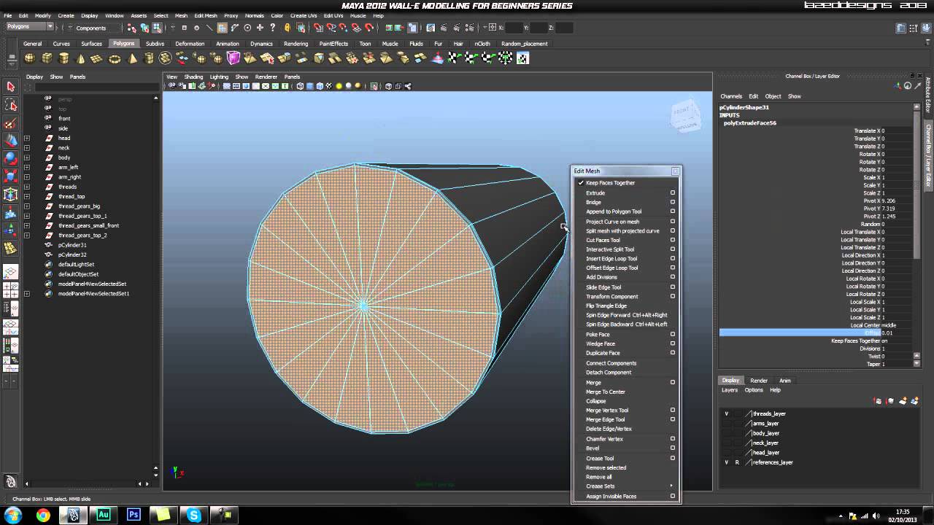The width and height of the screenshot is (934, 525).
Task: Expand the neck node in Outliner
Action: coord(27,148)
